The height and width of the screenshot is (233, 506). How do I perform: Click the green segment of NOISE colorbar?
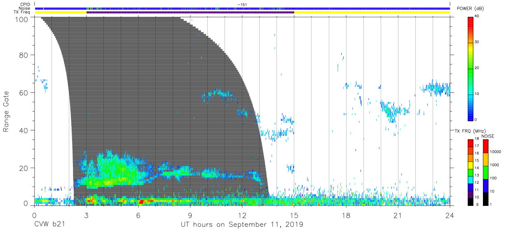pos(485,172)
